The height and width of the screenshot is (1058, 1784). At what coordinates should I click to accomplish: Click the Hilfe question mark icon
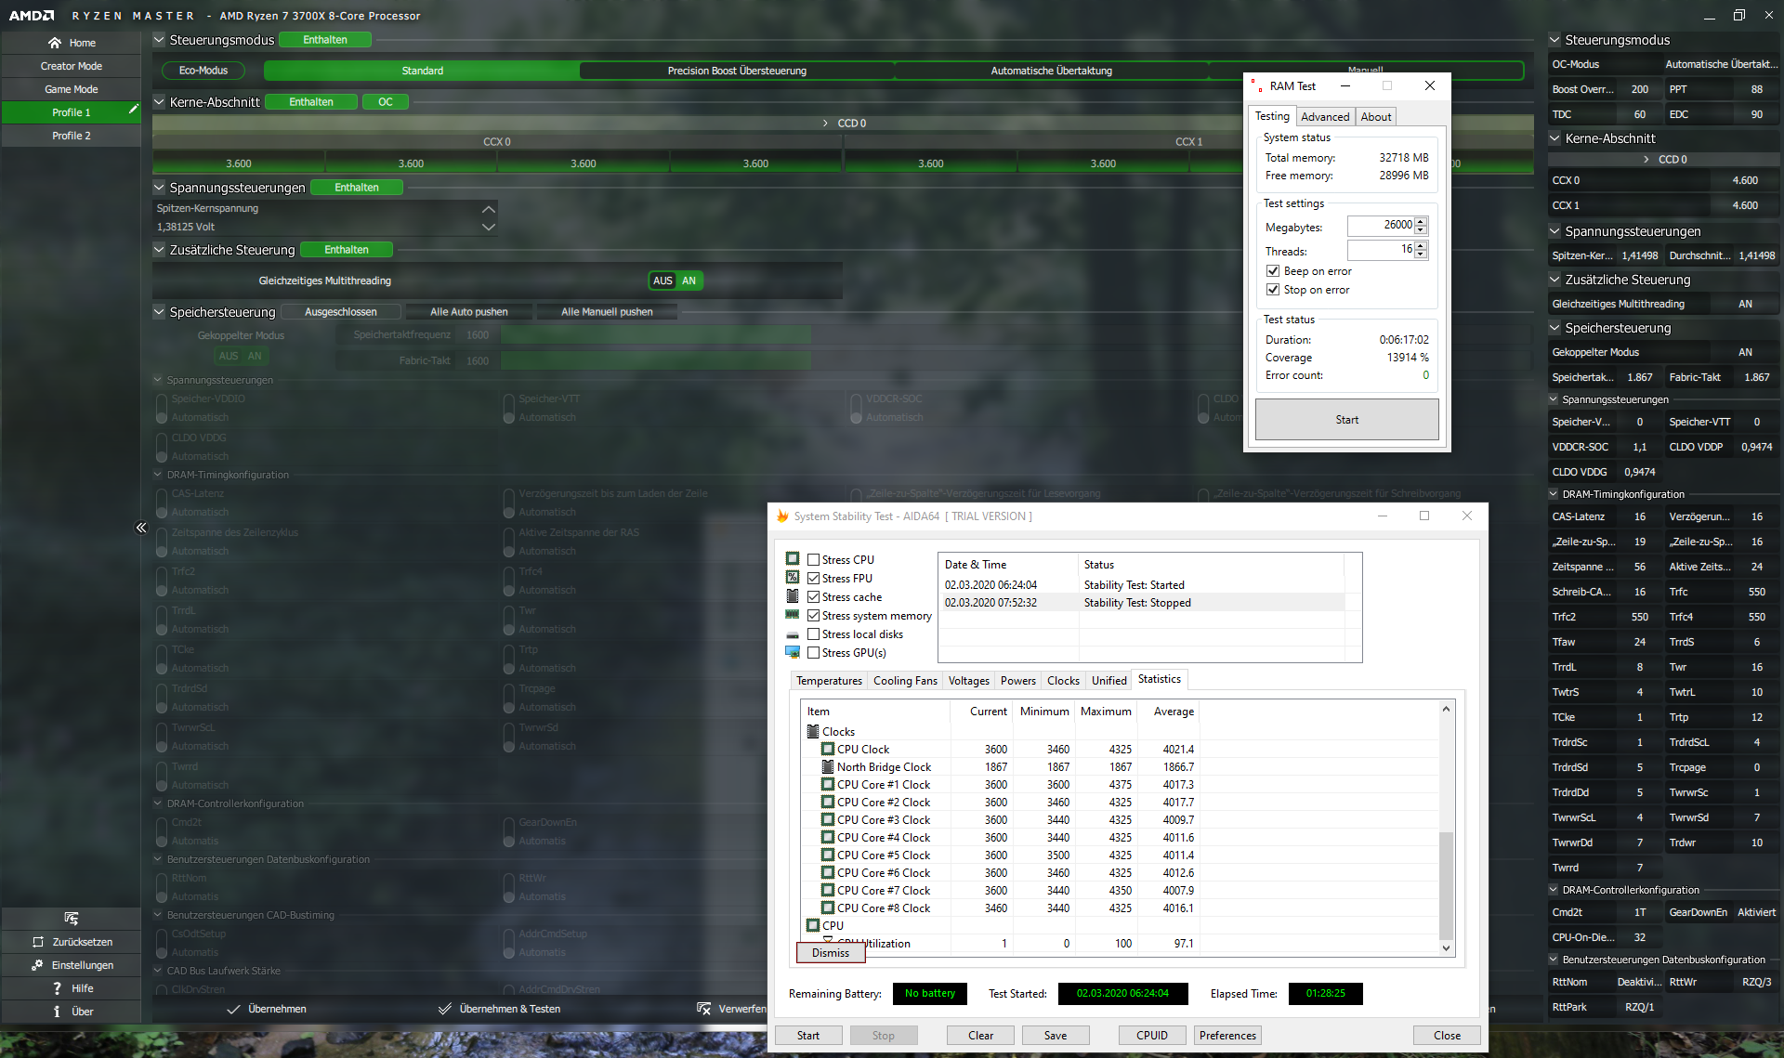57,988
